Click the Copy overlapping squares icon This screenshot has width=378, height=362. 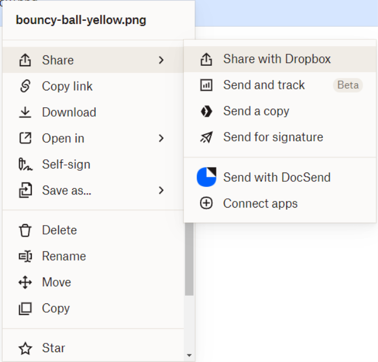(x=25, y=308)
